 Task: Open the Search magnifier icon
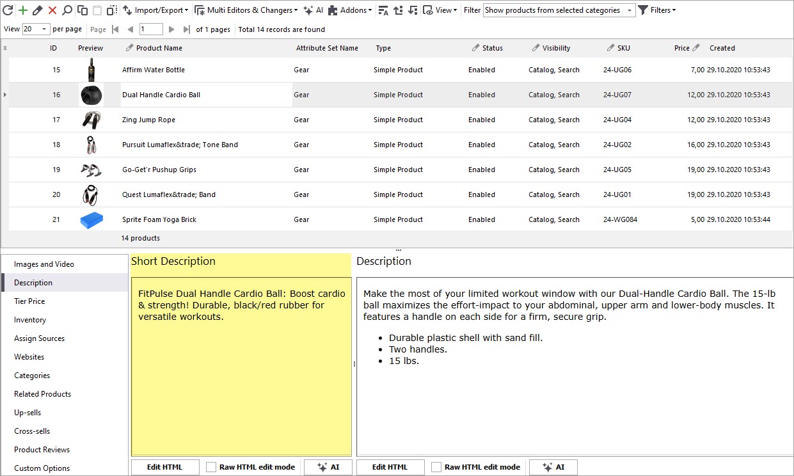pos(67,10)
